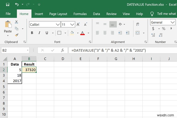
Task: Align text to the left
Action: pos(97,33)
